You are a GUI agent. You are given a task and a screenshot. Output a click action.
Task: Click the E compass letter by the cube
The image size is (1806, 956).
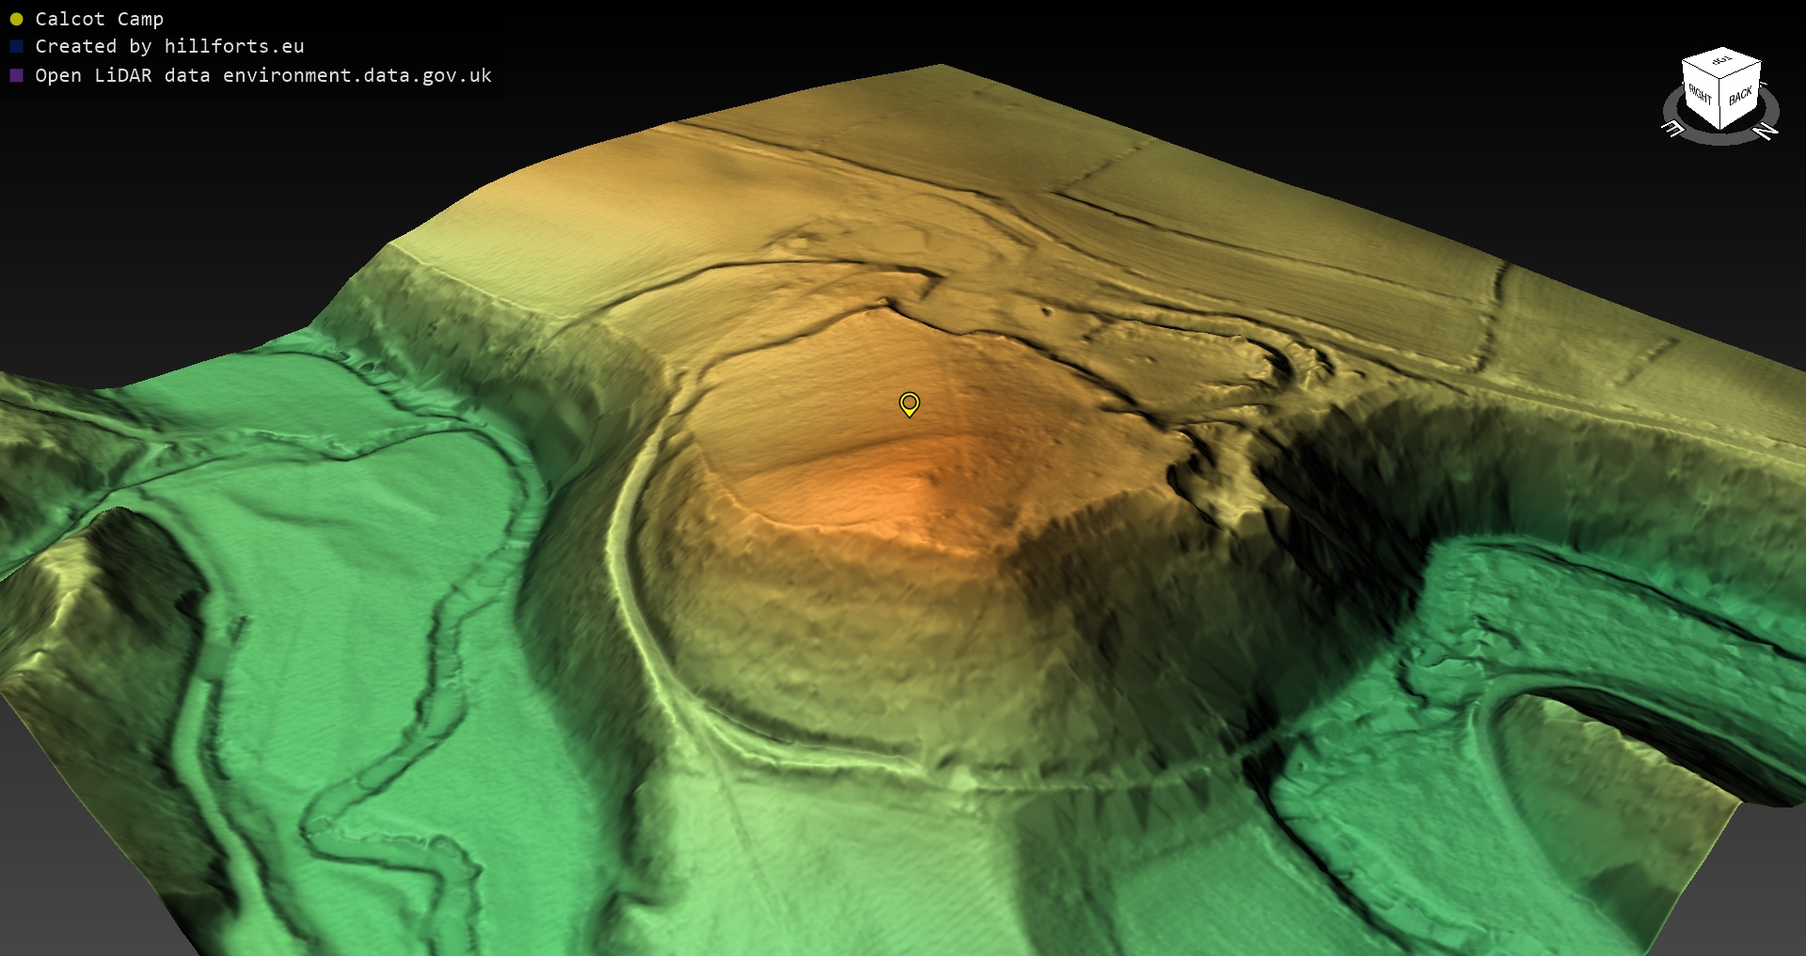(x=1673, y=129)
